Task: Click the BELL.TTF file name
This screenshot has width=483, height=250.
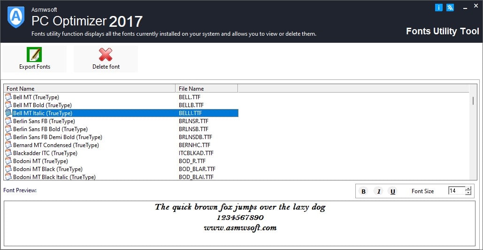Action: point(190,97)
